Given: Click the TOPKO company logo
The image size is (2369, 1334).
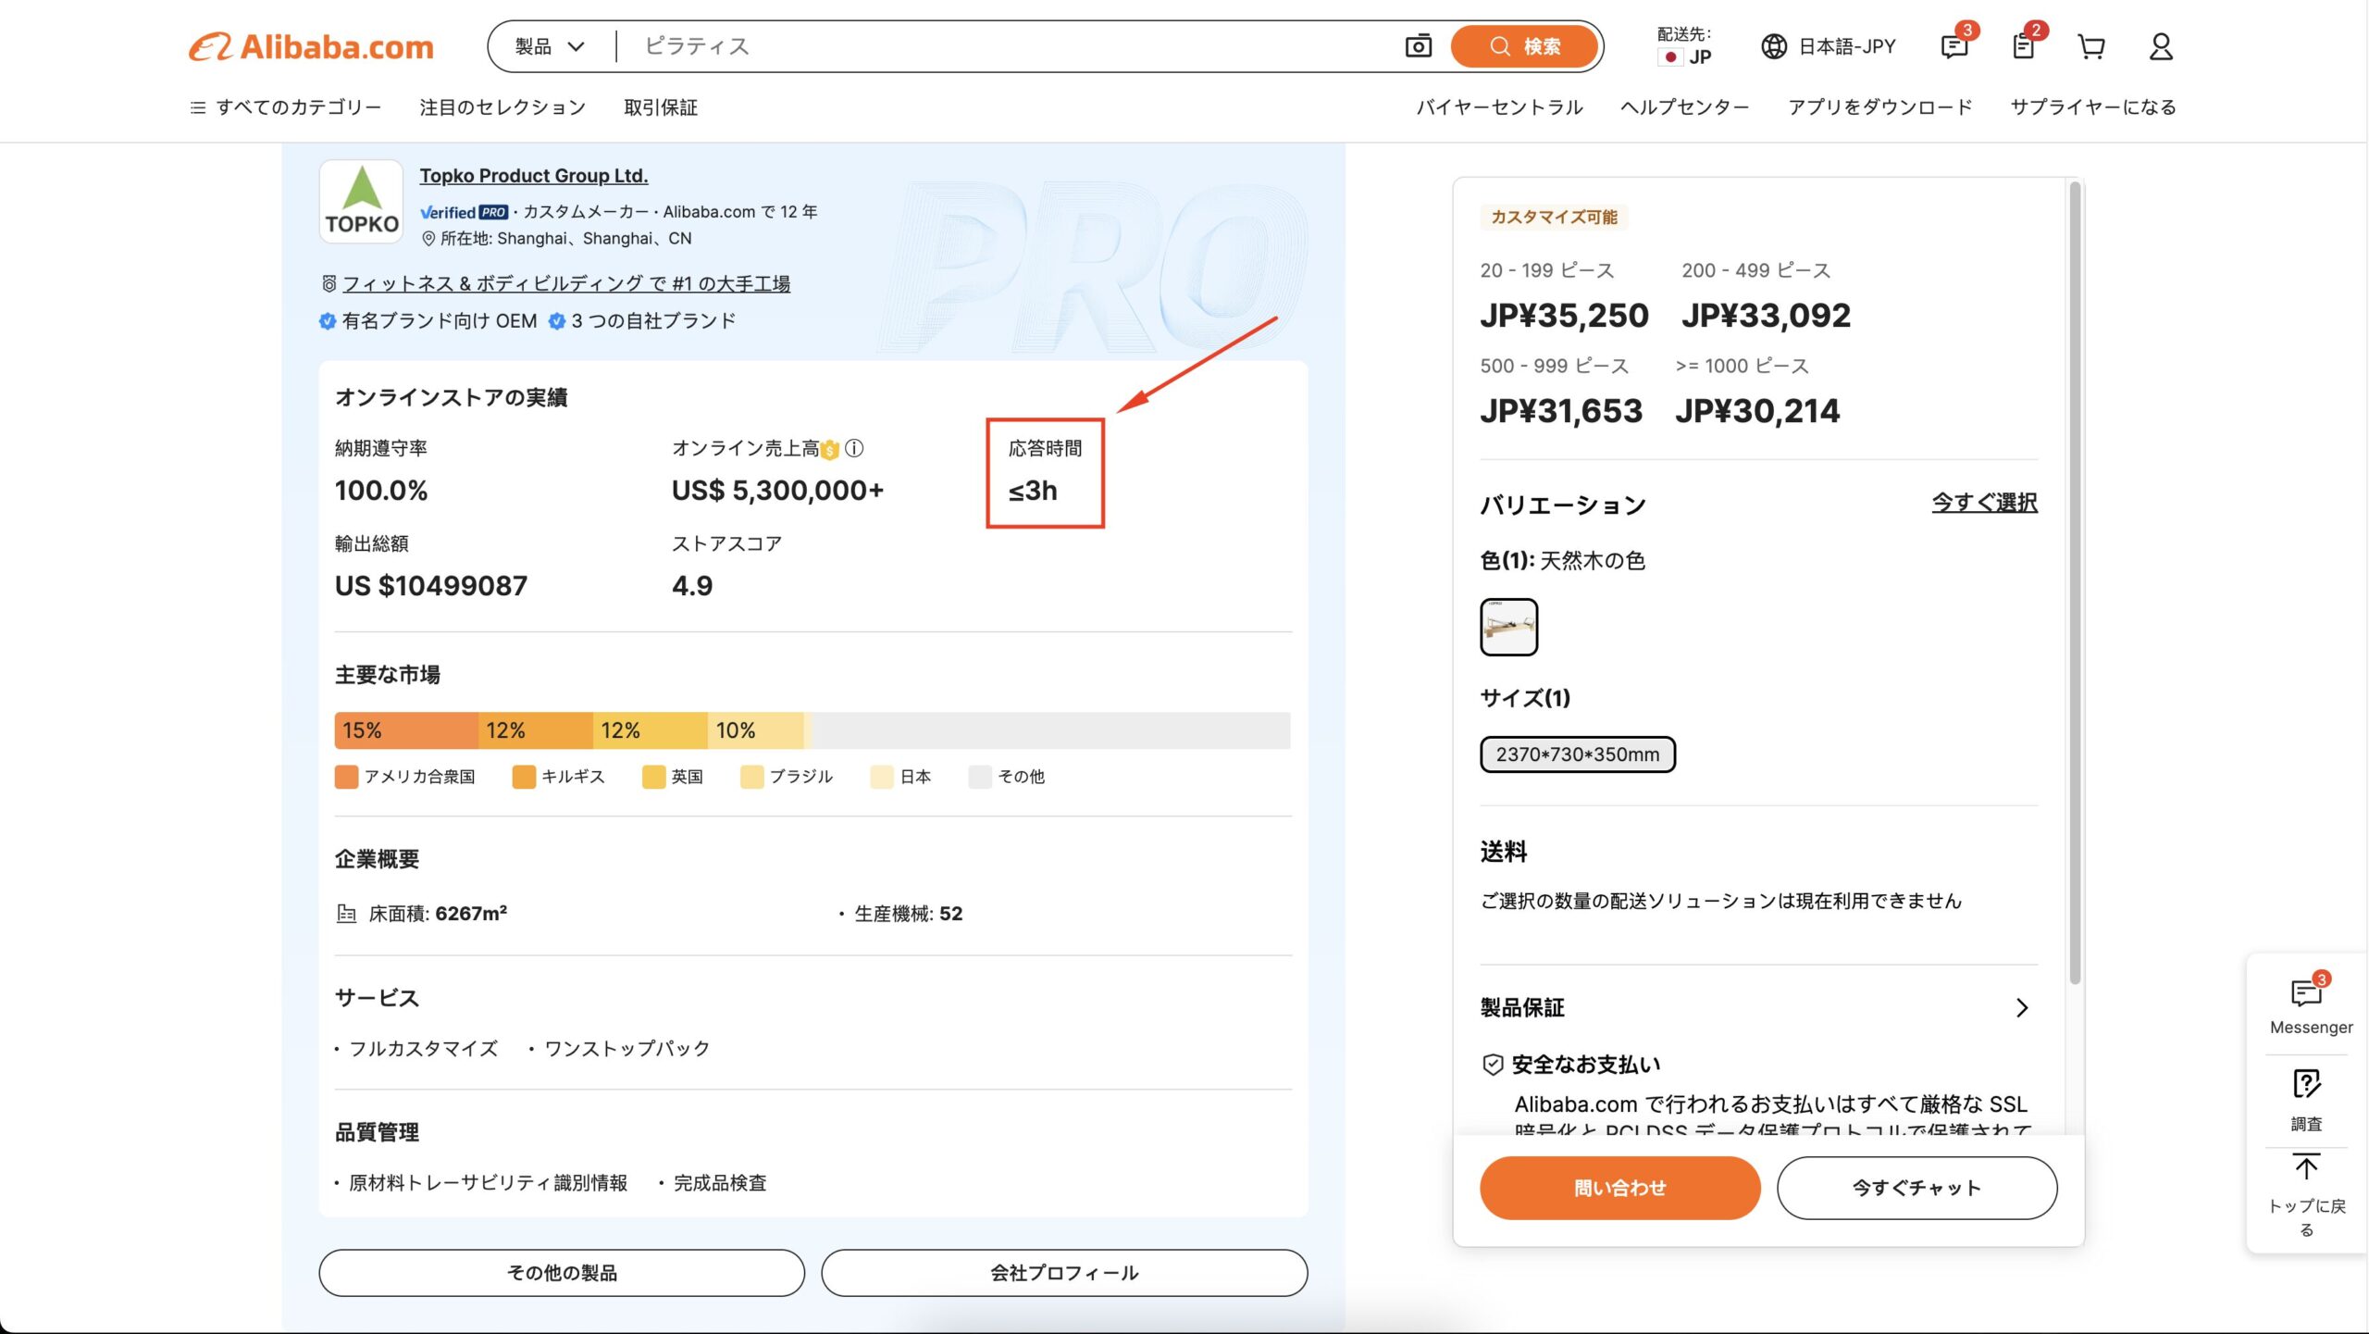Looking at the screenshot, I should click(x=361, y=201).
